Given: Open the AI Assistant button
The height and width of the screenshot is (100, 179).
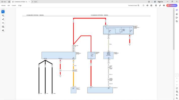Looking at the screenshot, I should click(x=172, y=5).
